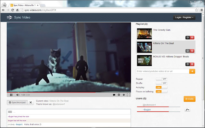Go back in browser
205x128 pixels.
4,10
